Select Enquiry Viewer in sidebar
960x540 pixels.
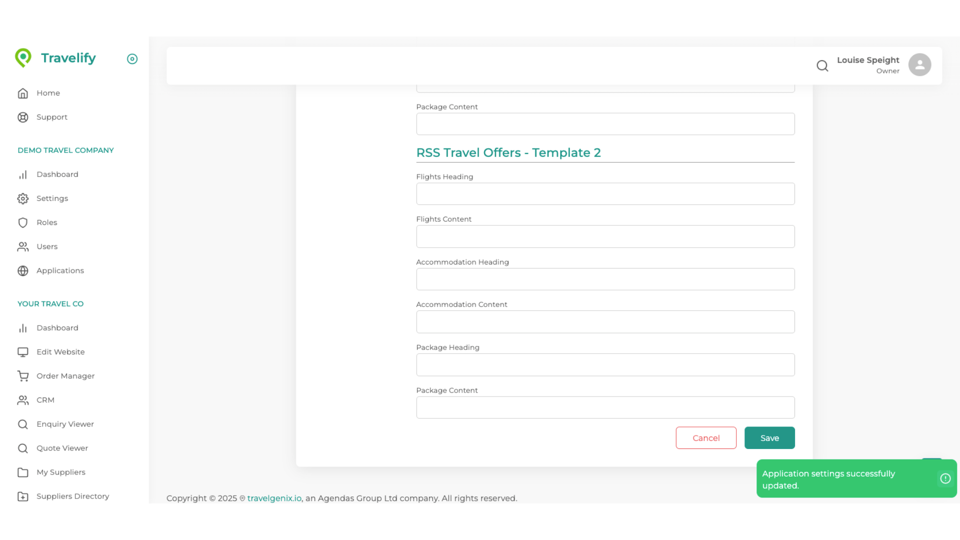click(x=65, y=424)
